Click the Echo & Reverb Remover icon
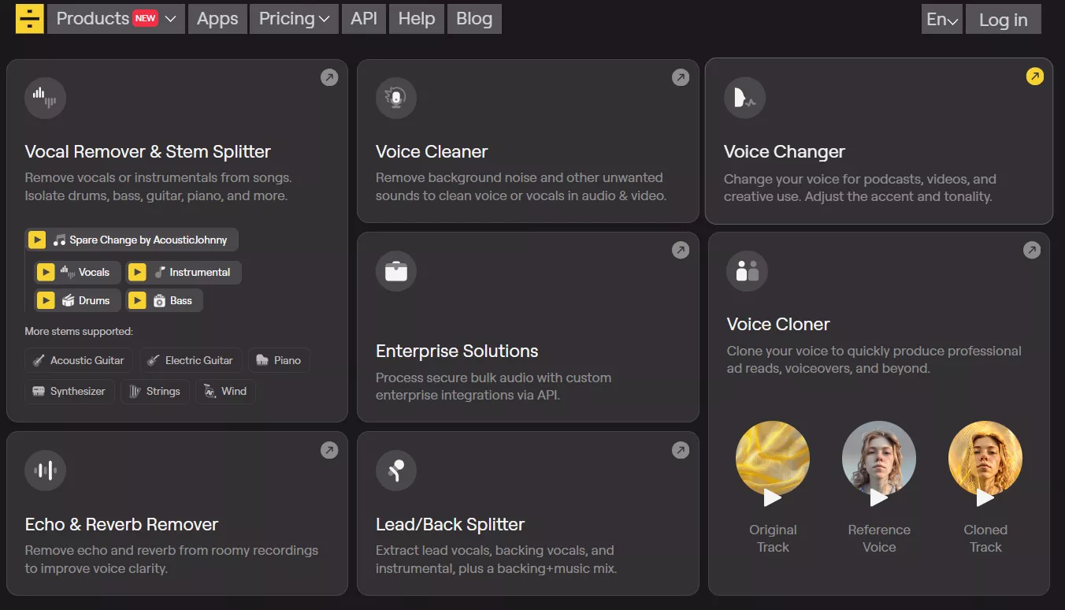1065x610 pixels. click(x=45, y=471)
